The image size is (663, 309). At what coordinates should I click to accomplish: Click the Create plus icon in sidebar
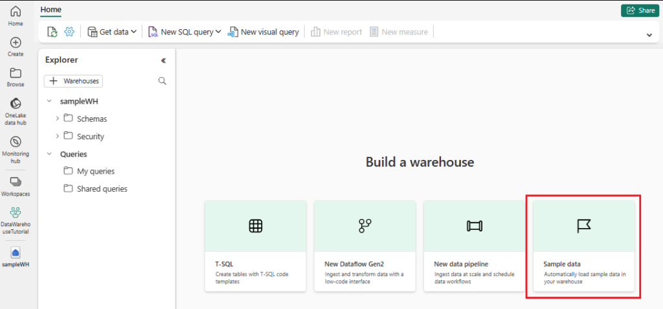tap(16, 42)
